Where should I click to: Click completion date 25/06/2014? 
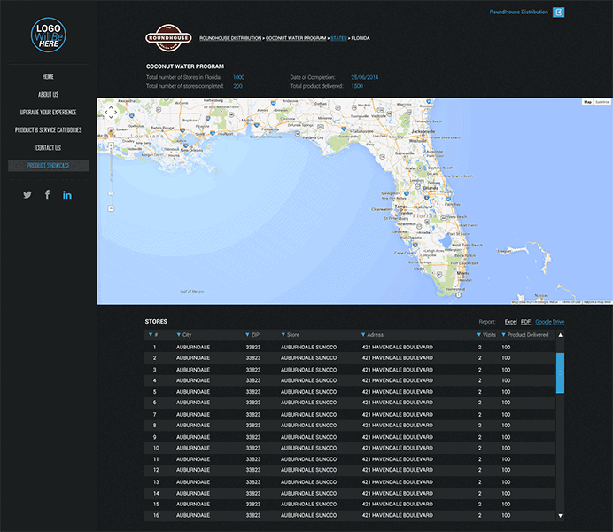click(x=364, y=77)
